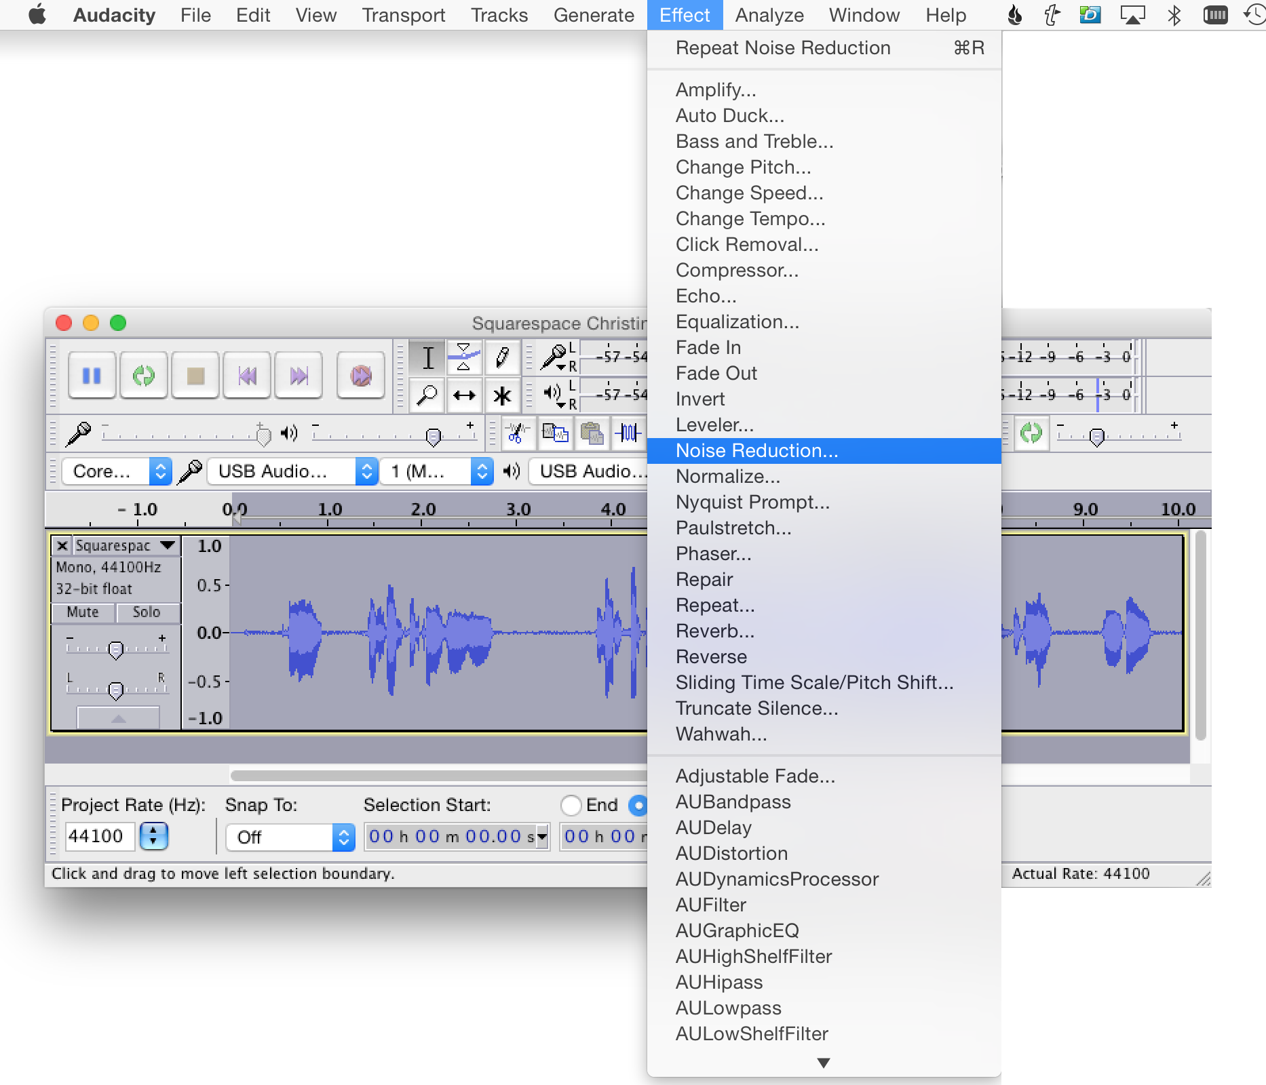Click the Selection Start time field
1266x1085 pixels.
[450, 837]
